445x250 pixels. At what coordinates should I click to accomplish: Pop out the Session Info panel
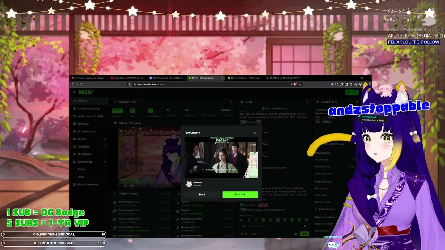point(231,102)
